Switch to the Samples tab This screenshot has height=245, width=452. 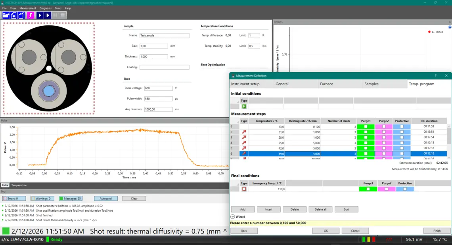(x=385, y=84)
